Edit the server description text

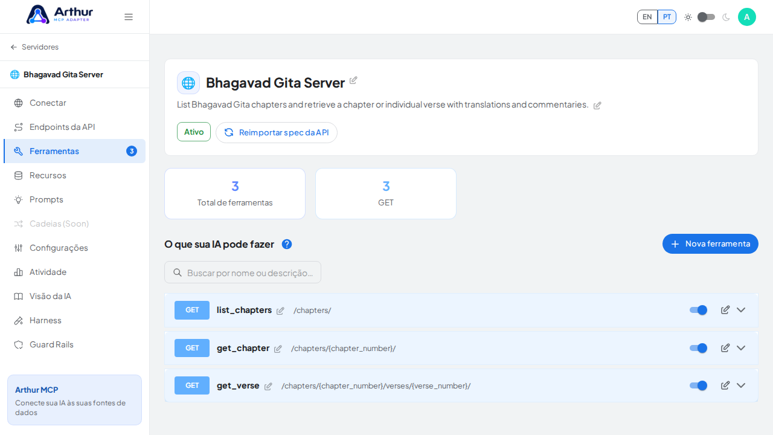pyautogui.click(x=597, y=105)
